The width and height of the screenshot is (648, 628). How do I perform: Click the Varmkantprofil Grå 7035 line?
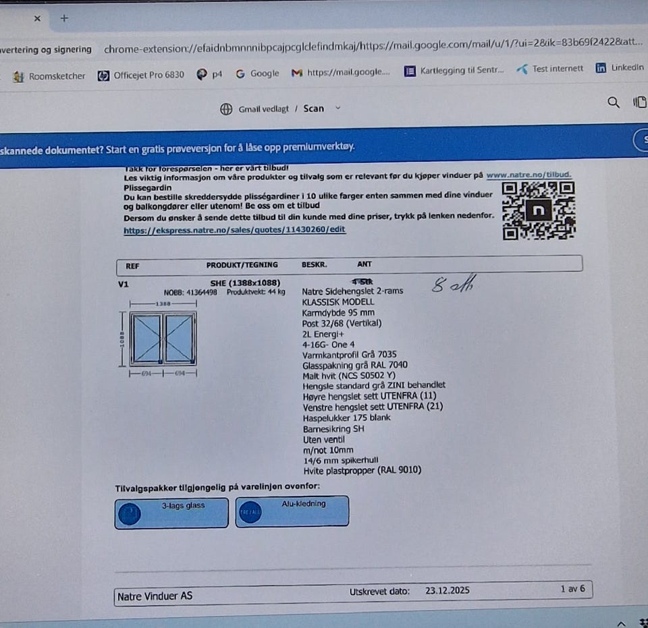click(x=349, y=355)
